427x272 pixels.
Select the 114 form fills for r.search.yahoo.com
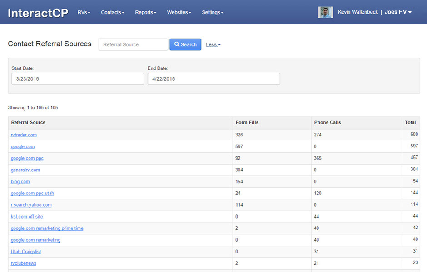[272, 205]
